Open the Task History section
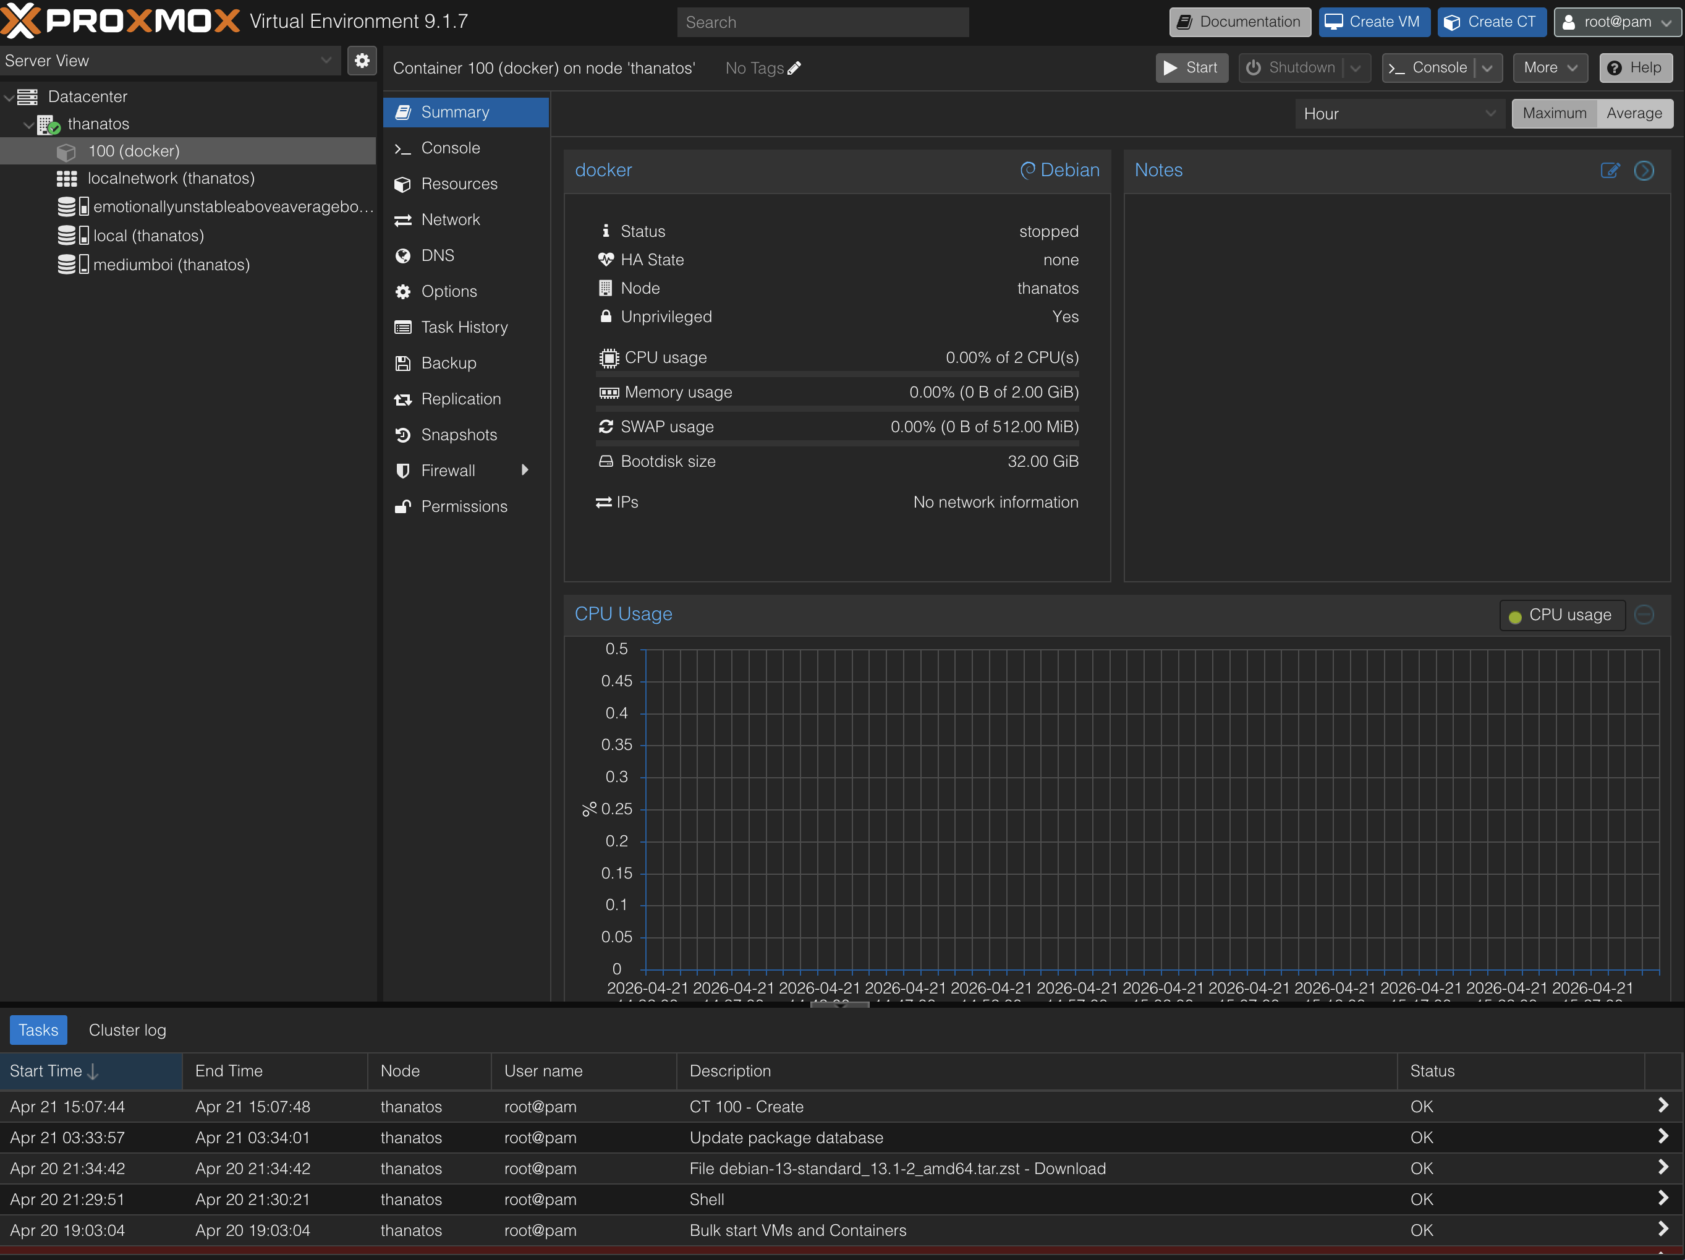Image resolution: width=1685 pixels, height=1260 pixels. coord(465,328)
